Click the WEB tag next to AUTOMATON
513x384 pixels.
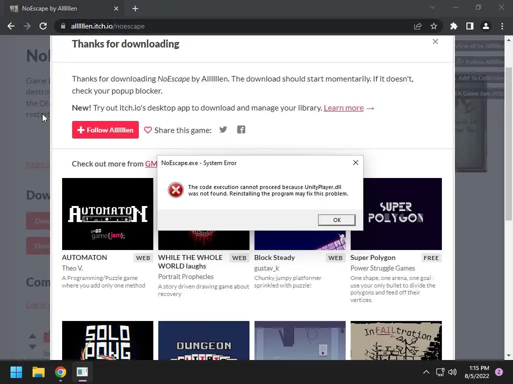point(143,258)
